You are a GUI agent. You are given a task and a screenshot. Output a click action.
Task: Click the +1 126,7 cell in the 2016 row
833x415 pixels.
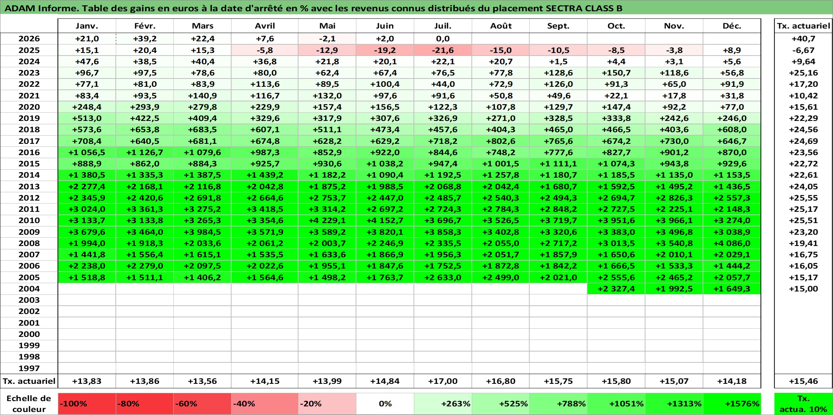[145, 152]
